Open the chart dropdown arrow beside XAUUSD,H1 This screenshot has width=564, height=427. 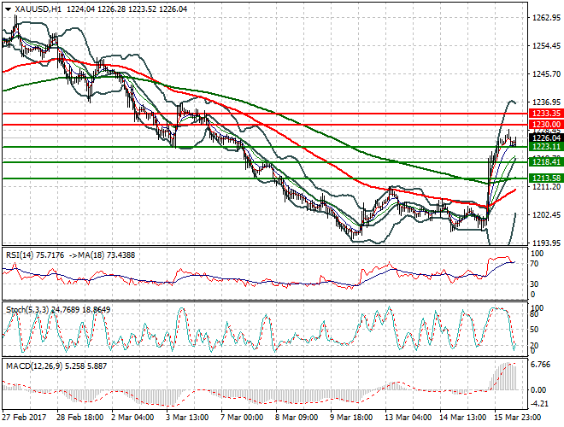point(7,9)
